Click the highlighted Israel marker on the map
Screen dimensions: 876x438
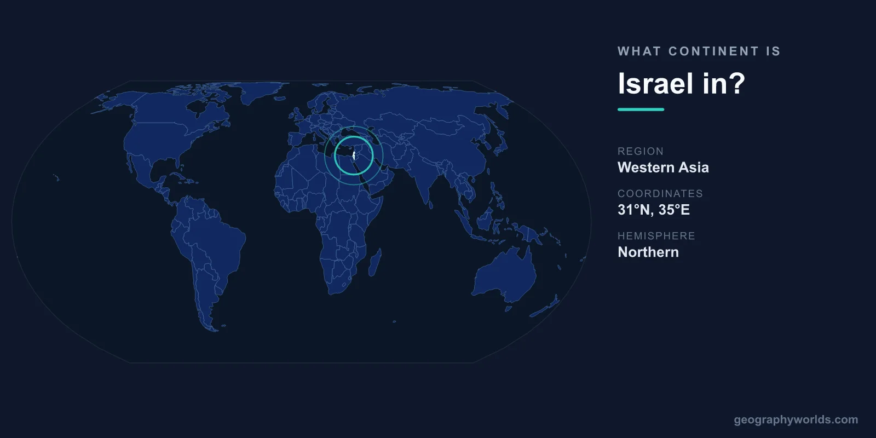(x=354, y=155)
